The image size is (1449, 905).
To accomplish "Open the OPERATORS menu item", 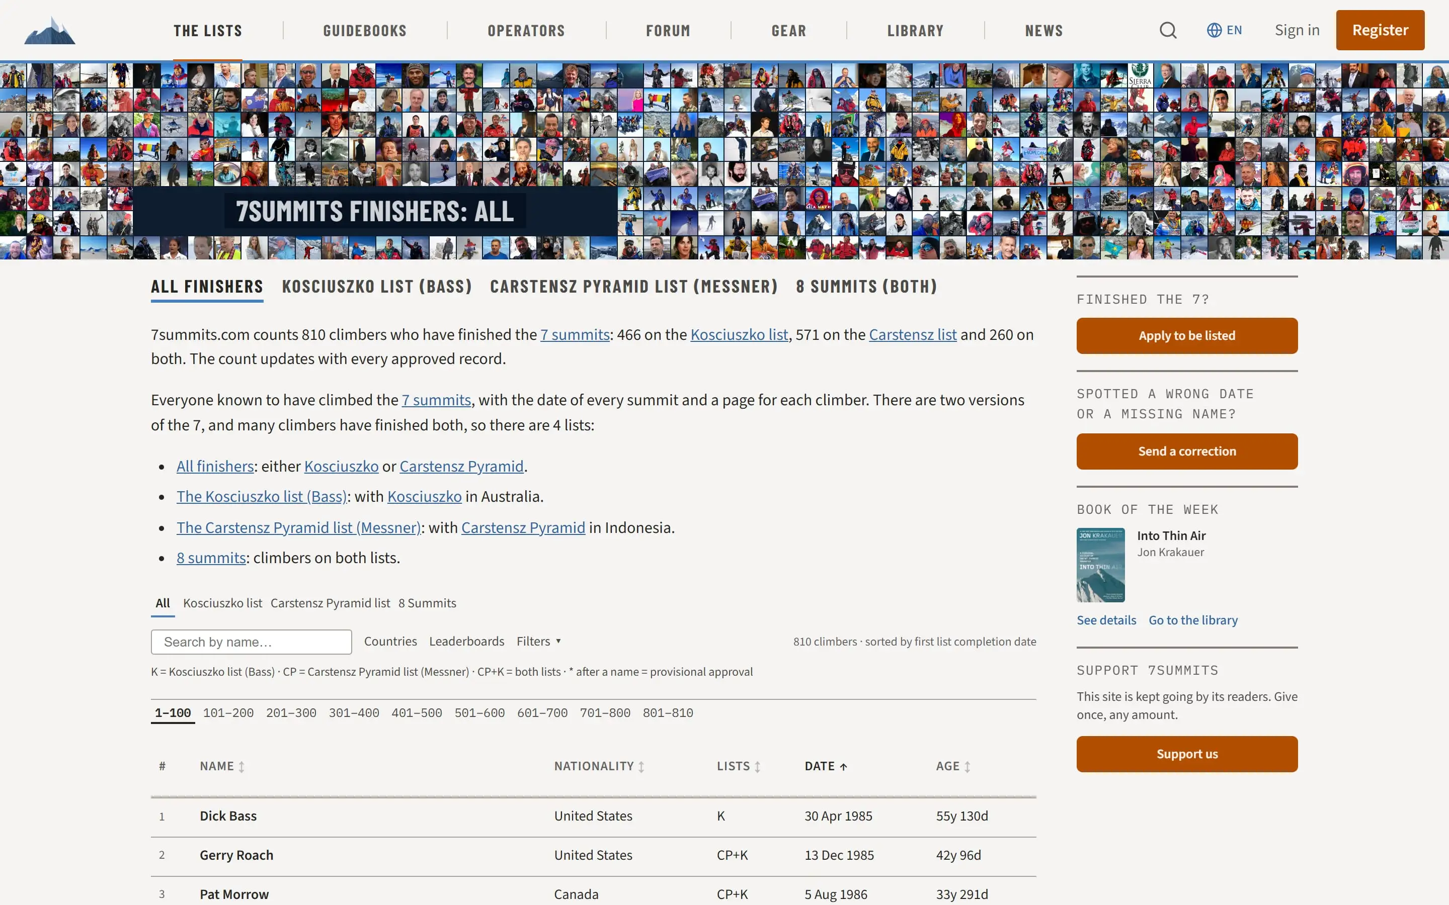I will (x=526, y=31).
